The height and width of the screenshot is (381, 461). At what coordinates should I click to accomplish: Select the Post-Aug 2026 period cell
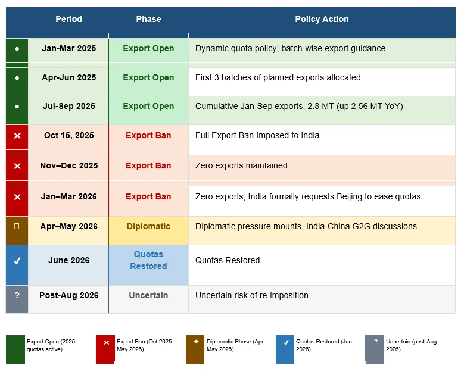pyautogui.click(x=69, y=299)
